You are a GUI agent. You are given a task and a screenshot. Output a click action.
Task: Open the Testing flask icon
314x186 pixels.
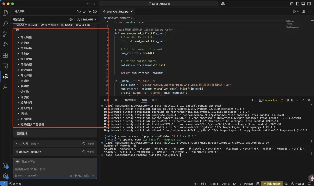click(x=5, y=87)
